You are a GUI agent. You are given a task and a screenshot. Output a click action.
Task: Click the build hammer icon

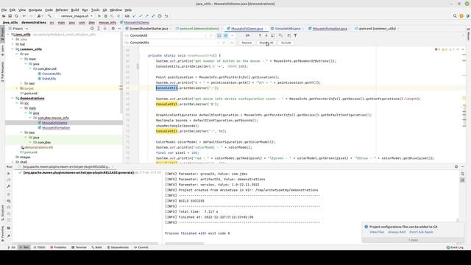(x=49, y=16)
